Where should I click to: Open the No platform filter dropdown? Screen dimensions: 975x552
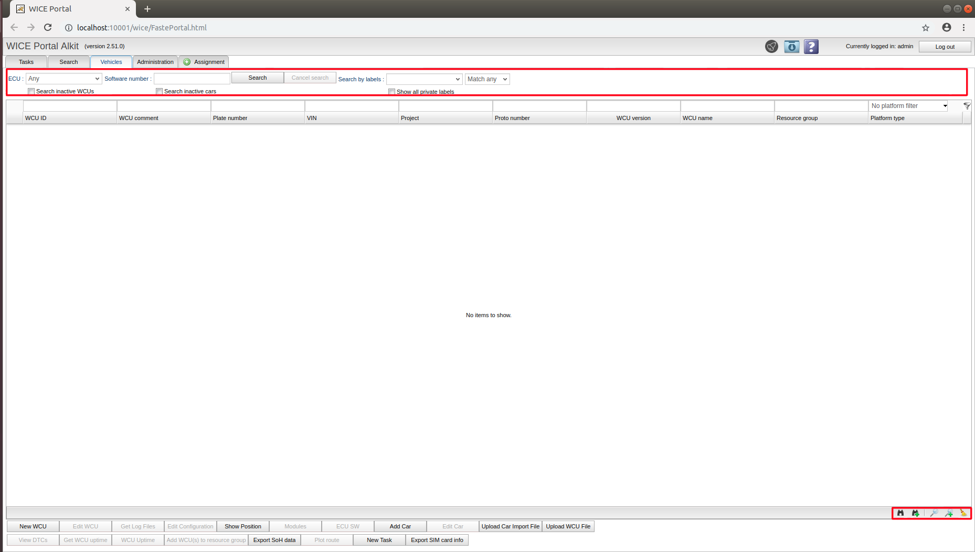(908, 106)
